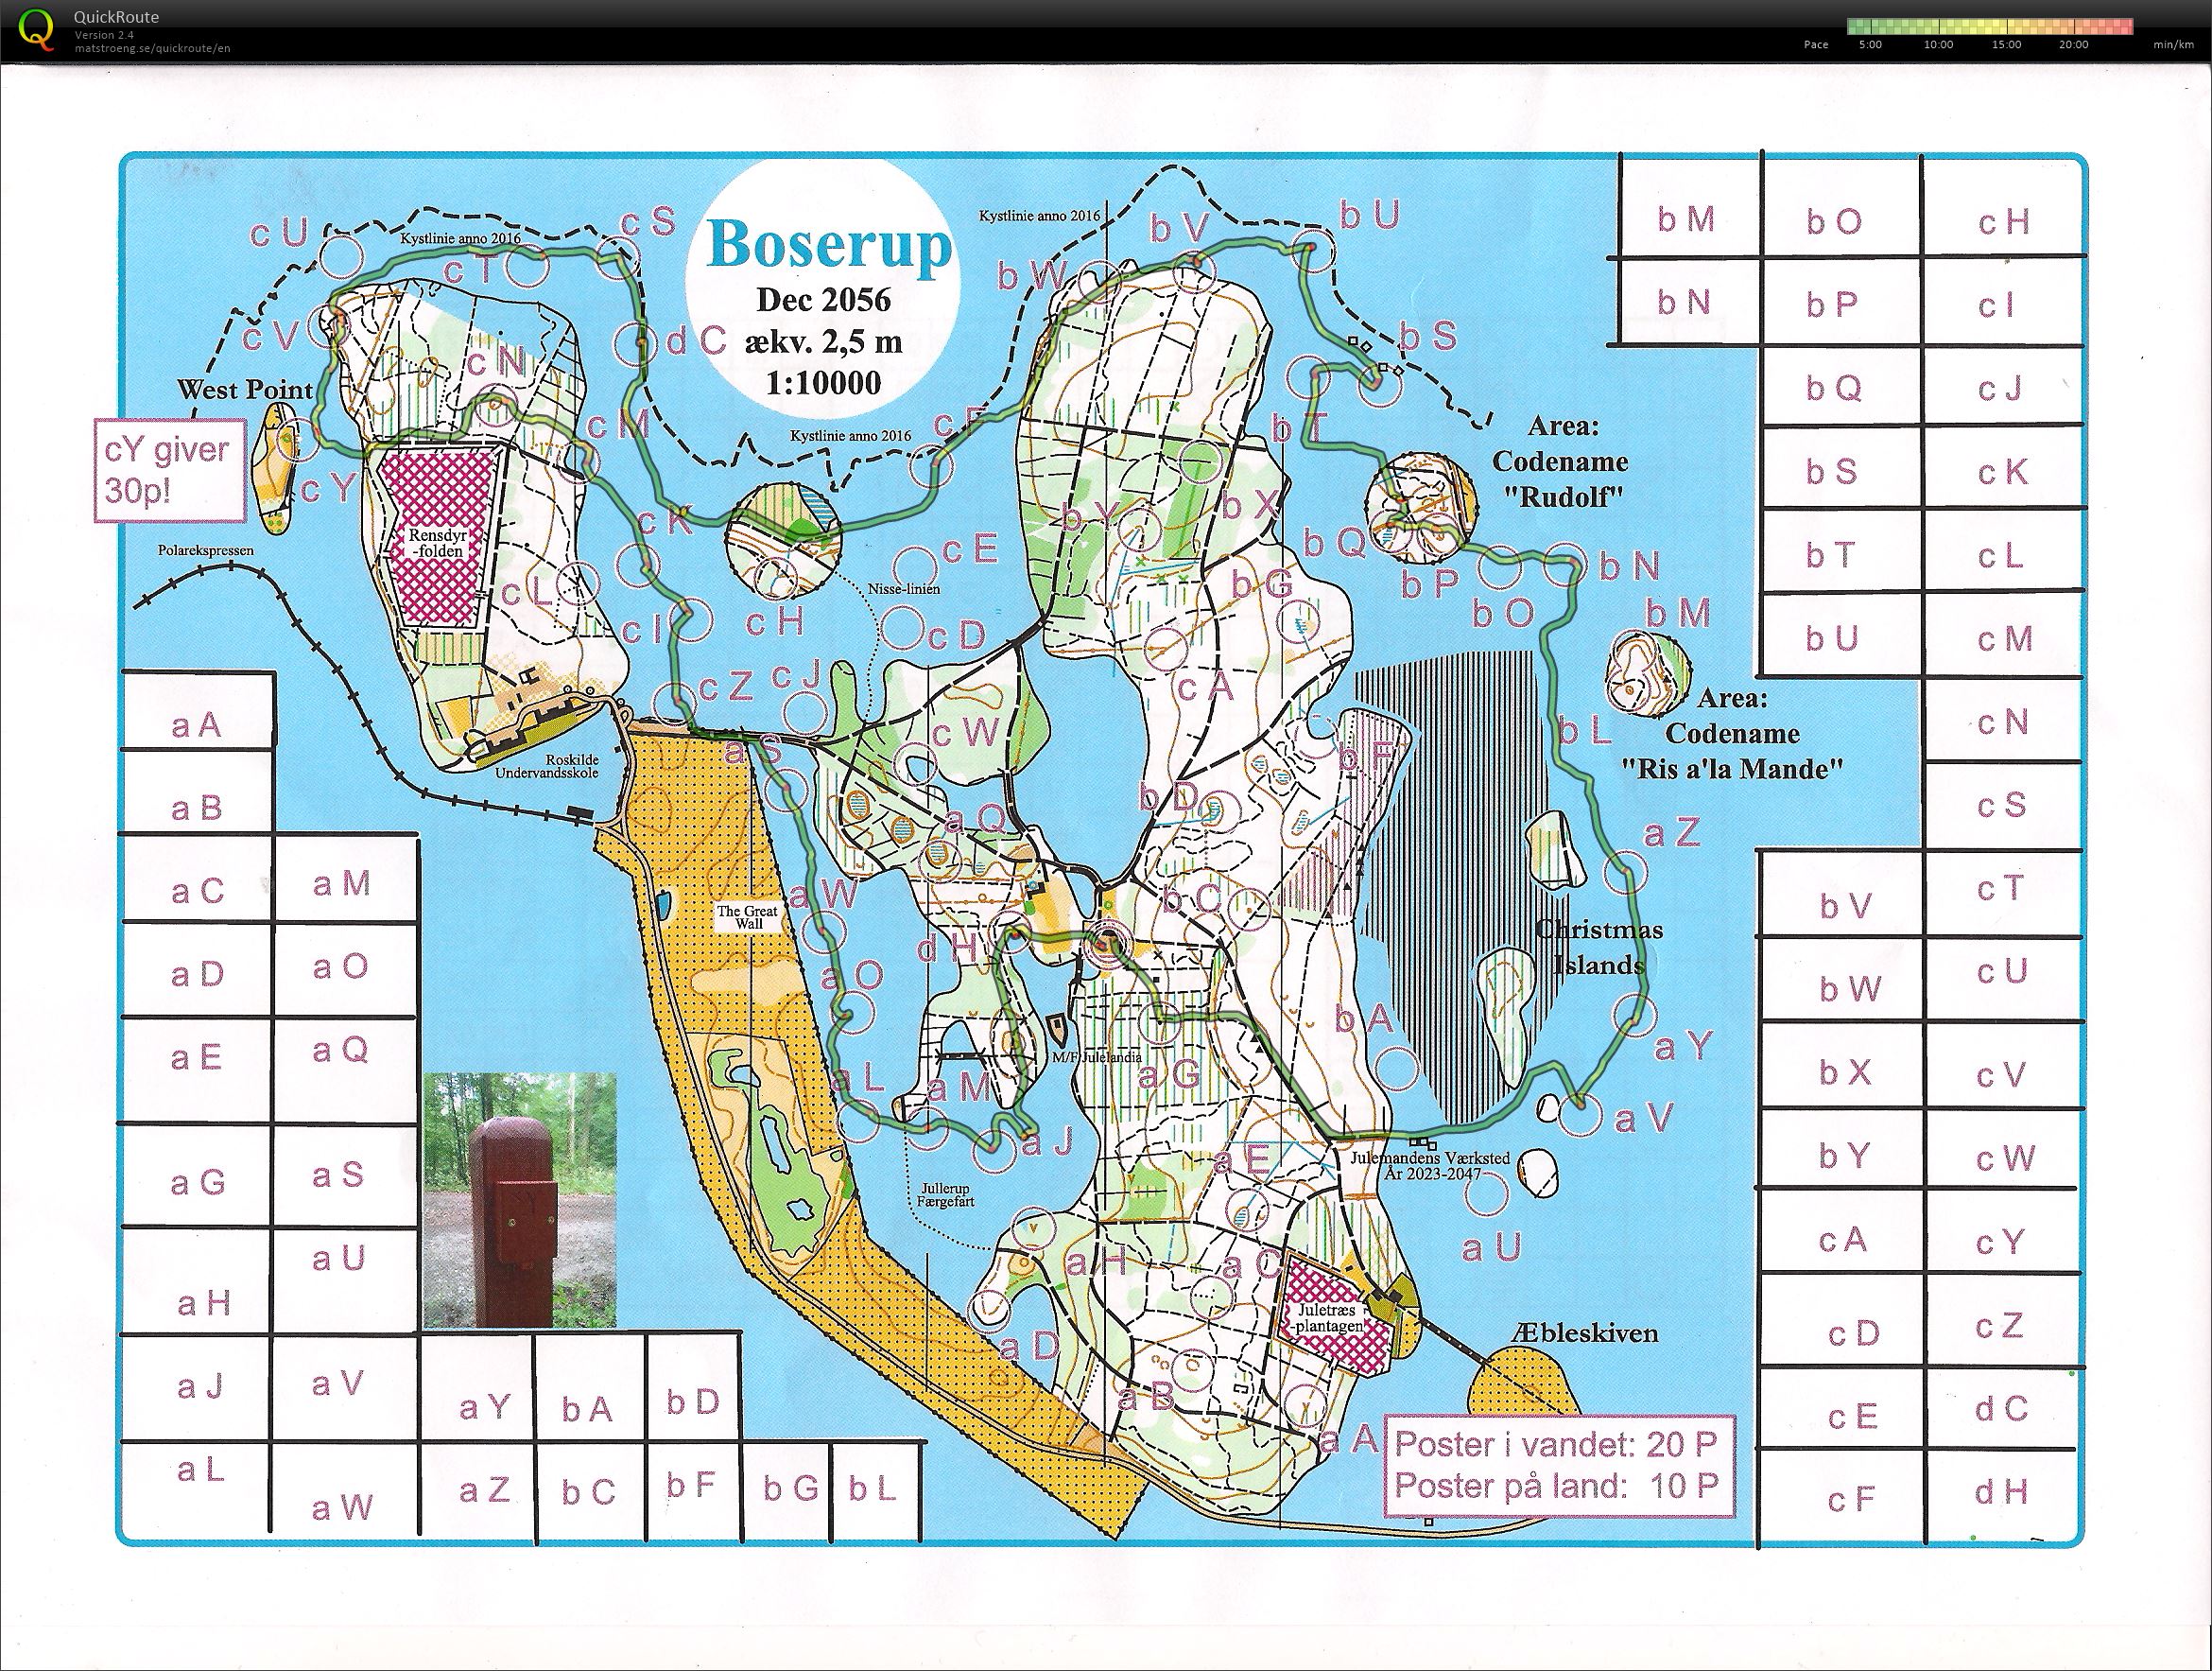Click control circle aZ on the map
The height and width of the screenshot is (1671, 2212).
tap(1627, 873)
